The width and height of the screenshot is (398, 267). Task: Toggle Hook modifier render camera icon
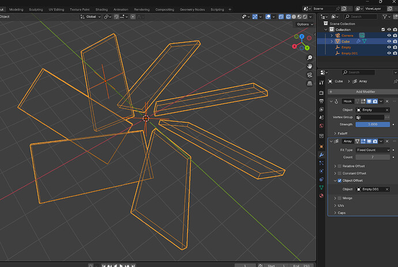point(375,101)
